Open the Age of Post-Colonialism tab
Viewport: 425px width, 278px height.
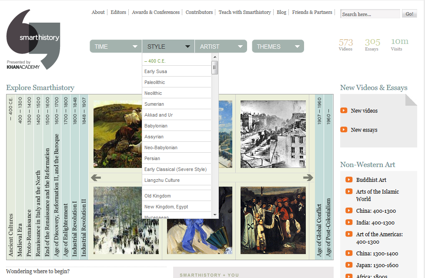coord(328,177)
